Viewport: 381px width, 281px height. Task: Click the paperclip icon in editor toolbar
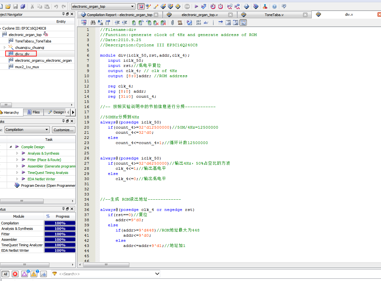172,23
